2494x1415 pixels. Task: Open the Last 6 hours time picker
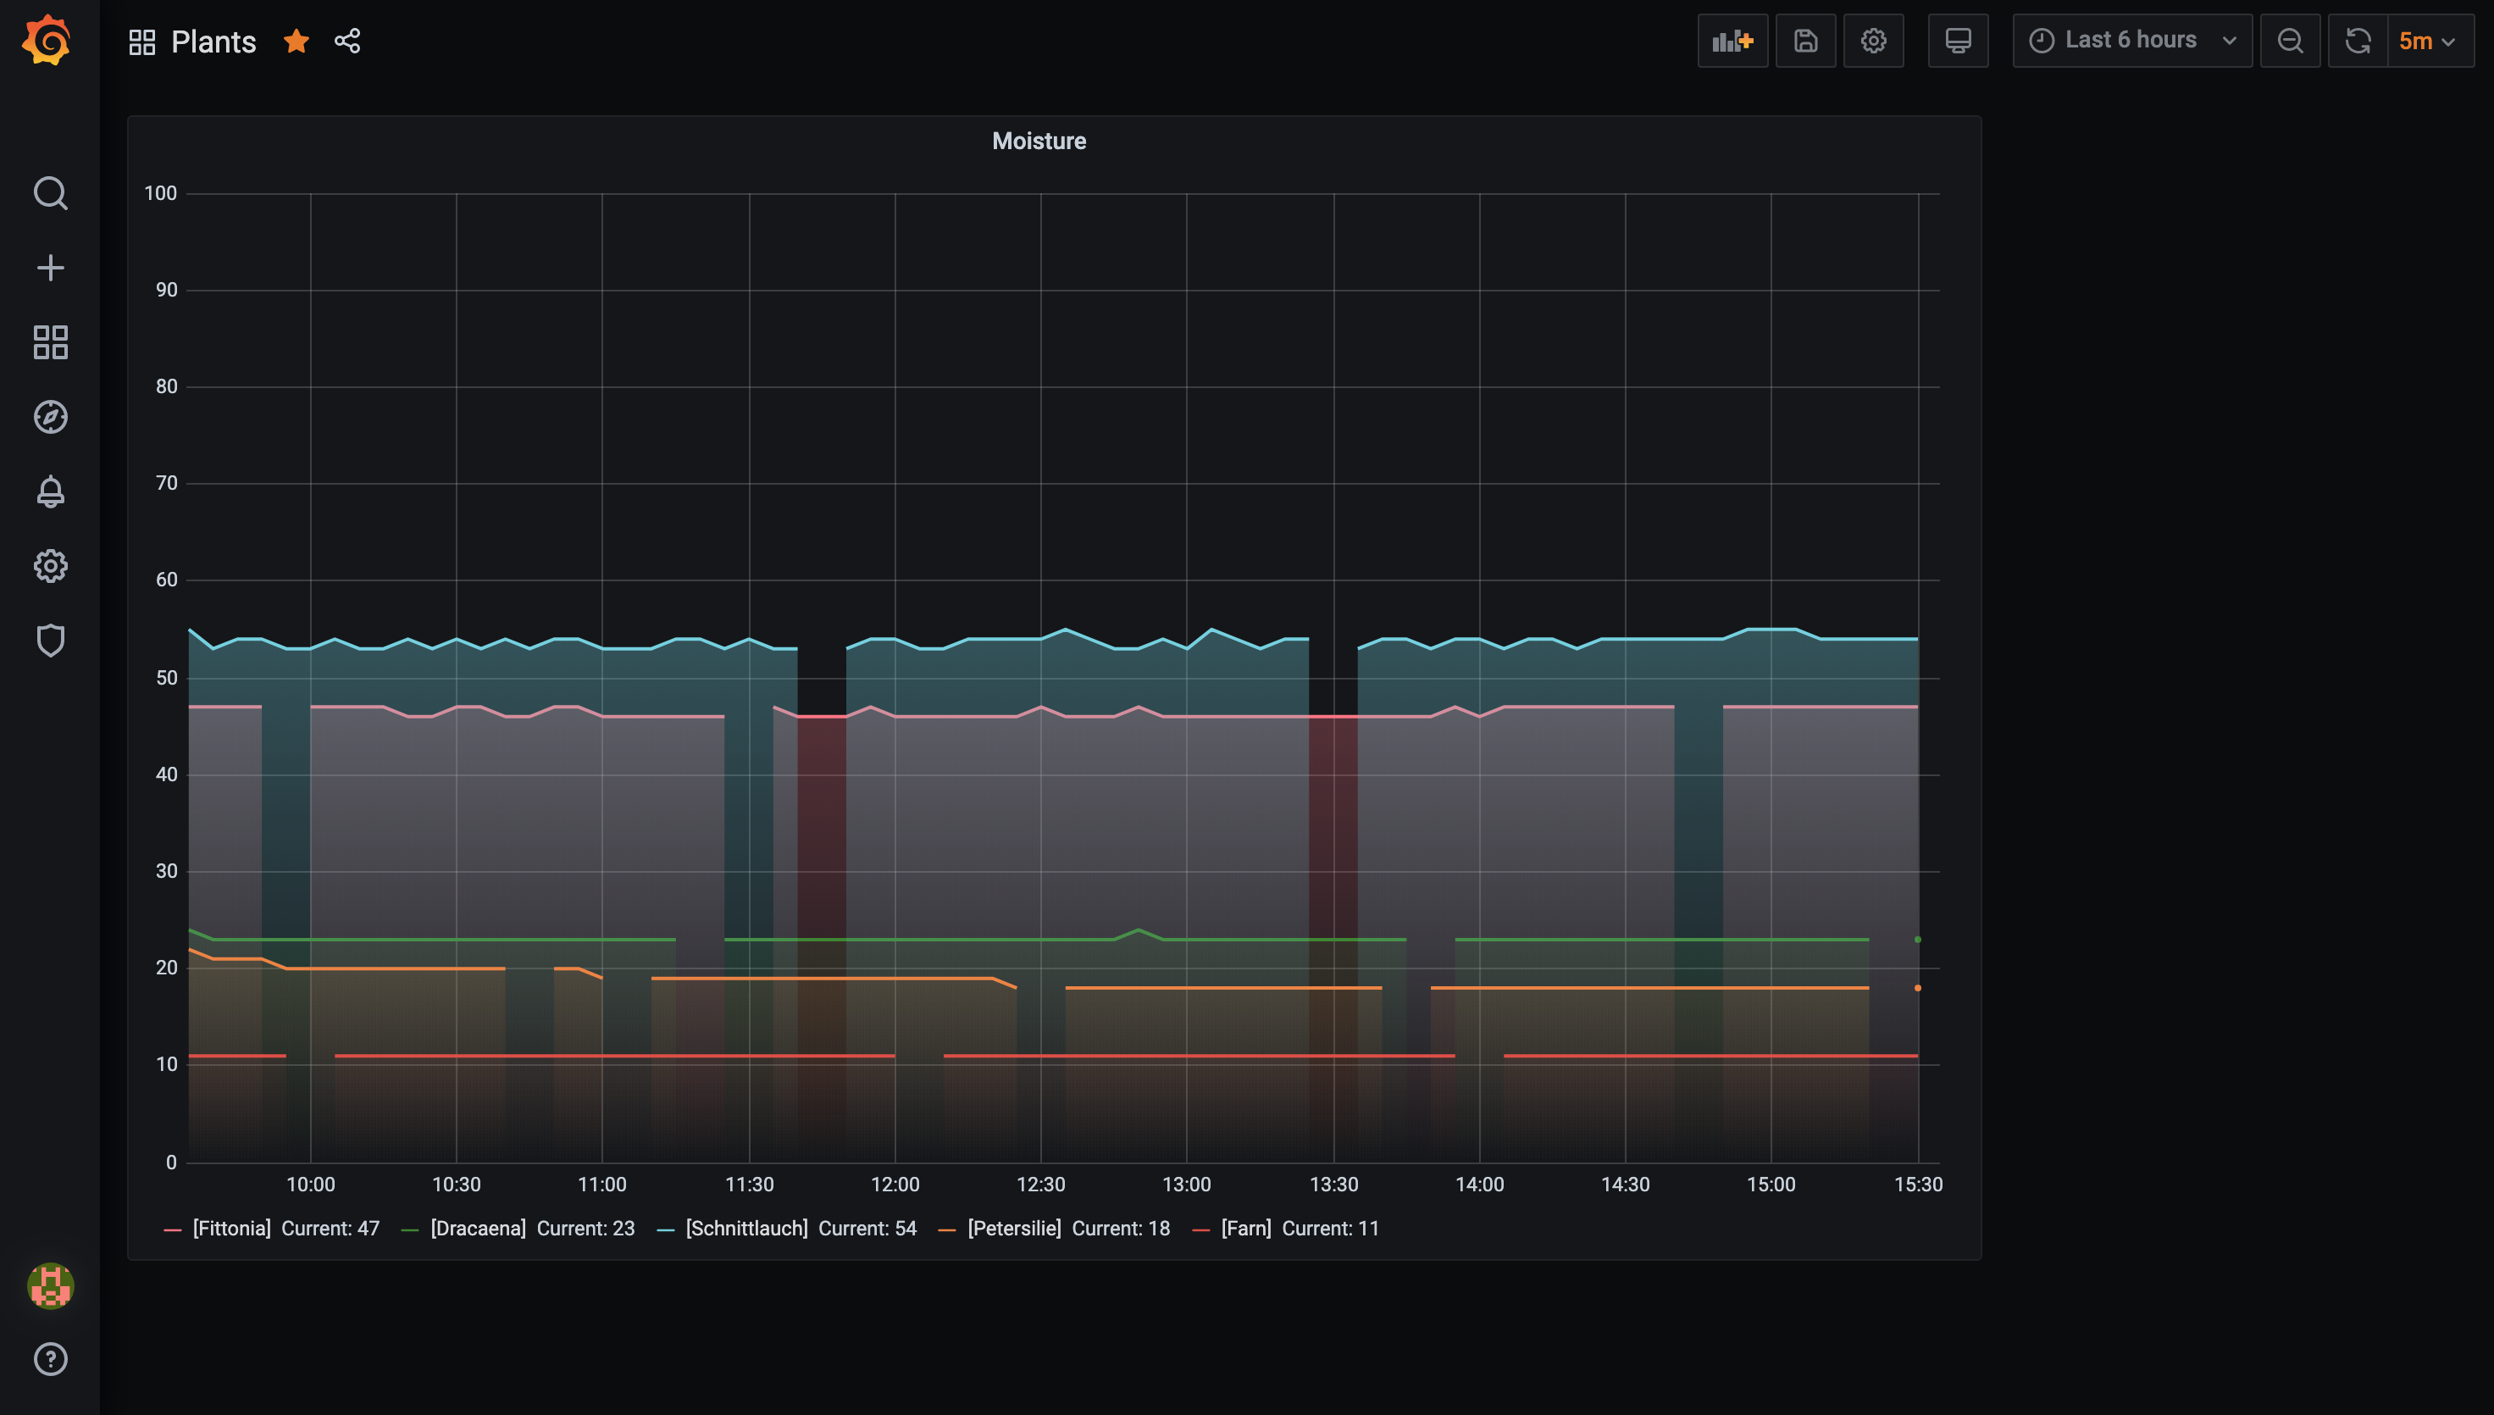(x=2131, y=41)
